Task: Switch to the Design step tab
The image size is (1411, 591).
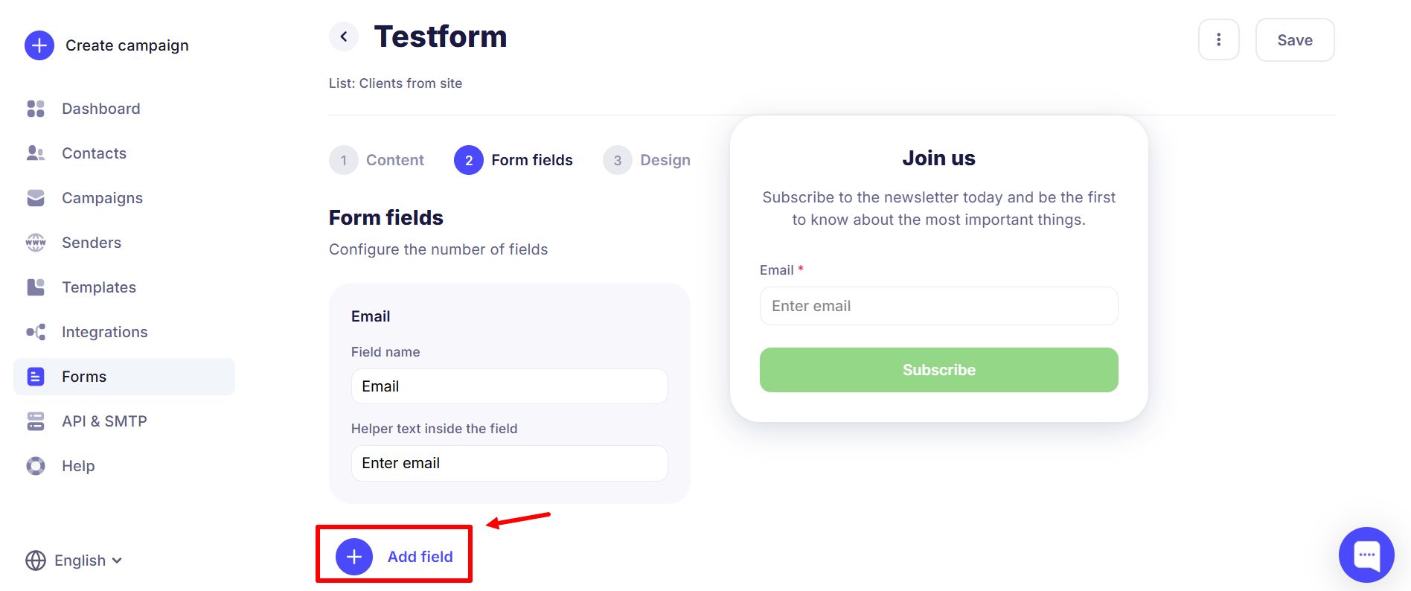Action: point(647,160)
